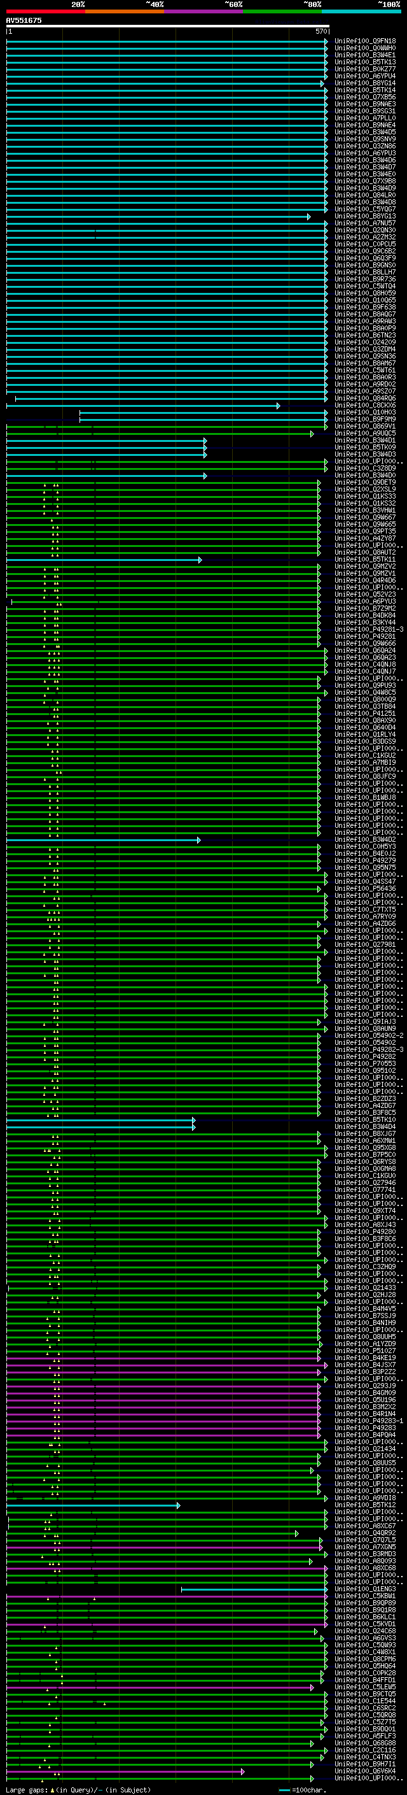Screen dimensions: 407x1795
Task: Select hit label UniRef100_P49281-3
Action: tap(368, 629)
